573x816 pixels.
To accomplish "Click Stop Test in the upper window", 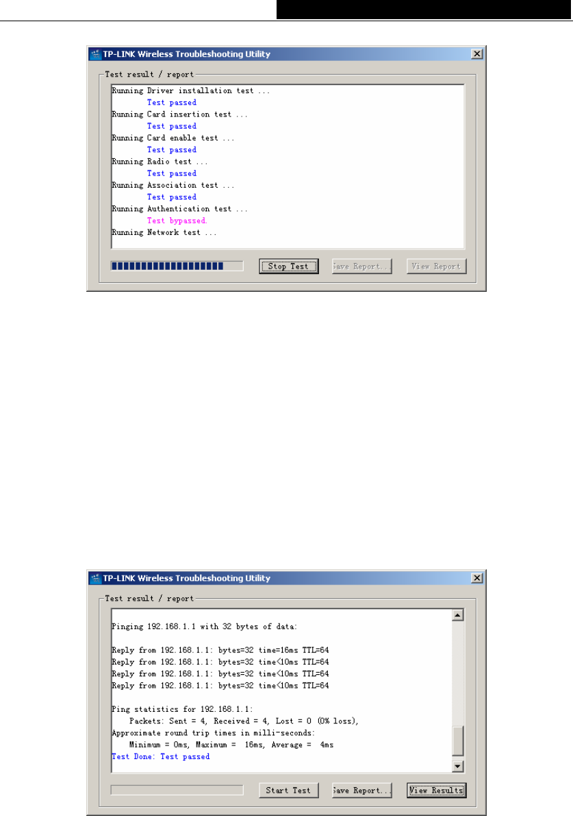I will pos(289,267).
